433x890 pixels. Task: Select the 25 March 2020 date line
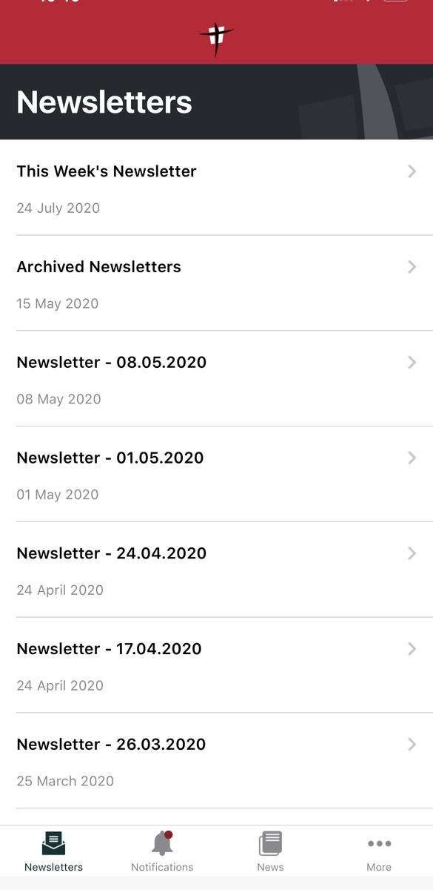pyautogui.click(x=65, y=781)
